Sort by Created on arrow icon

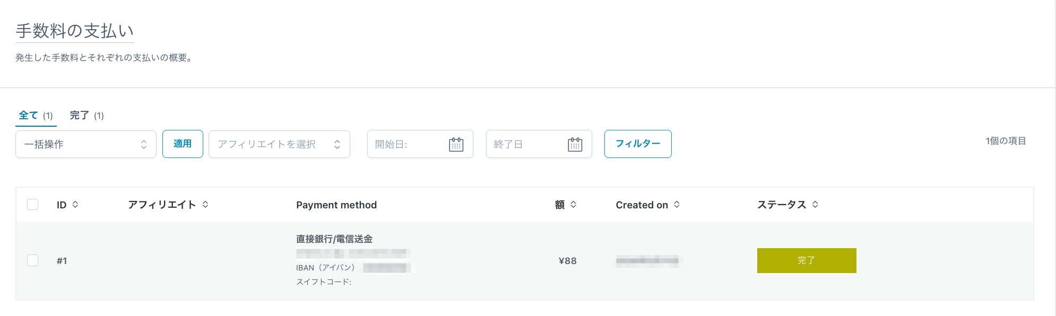click(677, 205)
